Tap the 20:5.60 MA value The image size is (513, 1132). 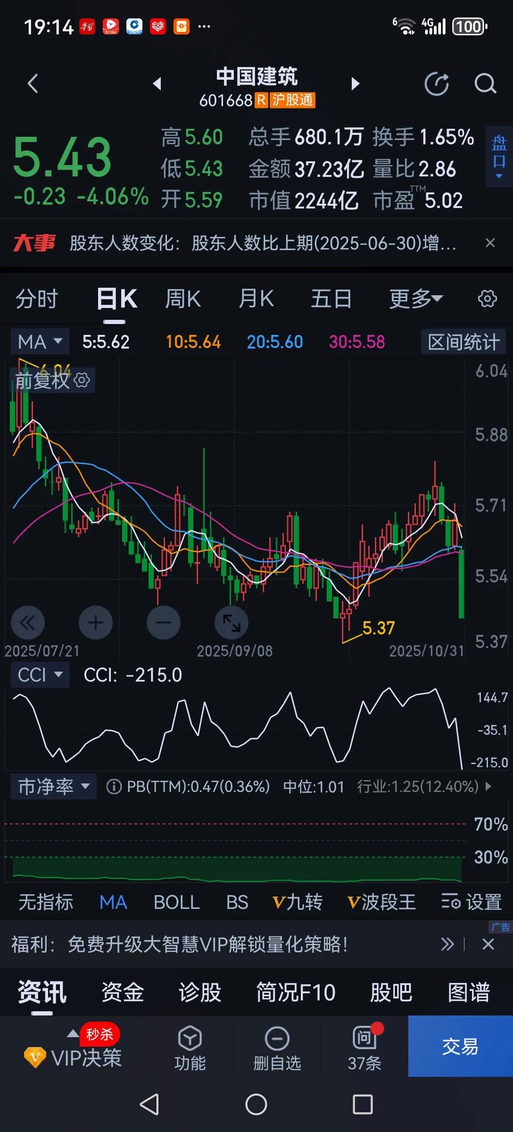tap(275, 342)
